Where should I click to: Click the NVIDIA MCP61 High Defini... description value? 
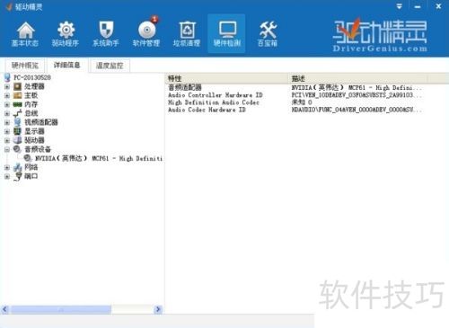coord(357,88)
